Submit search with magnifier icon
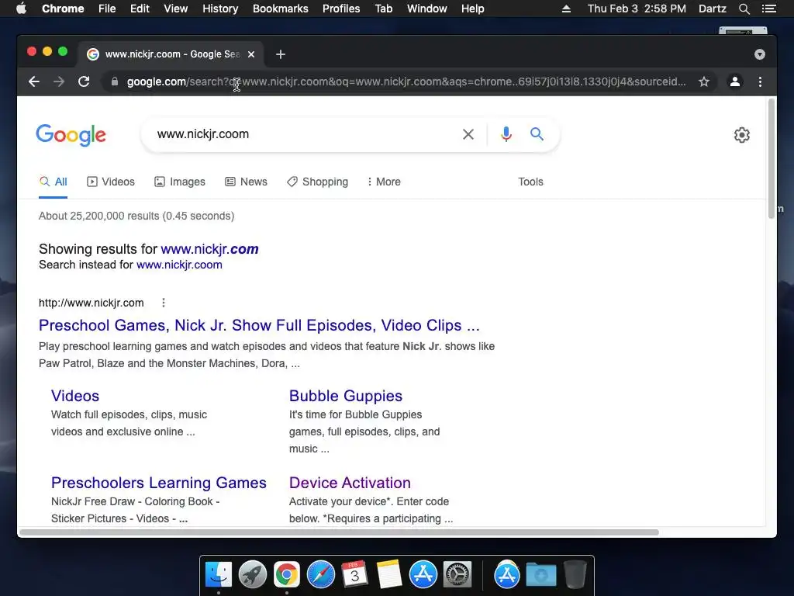794x596 pixels. click(x=537, y=133)
